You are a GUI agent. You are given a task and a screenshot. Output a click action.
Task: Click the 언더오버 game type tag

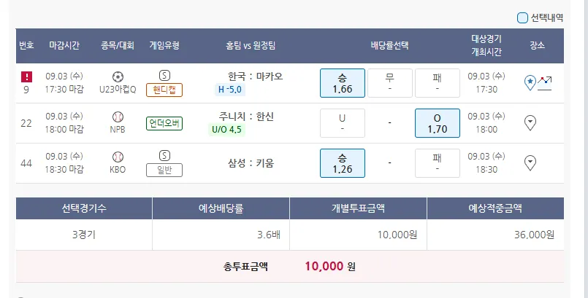164,123
